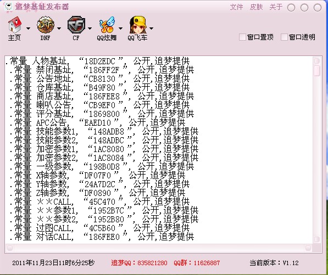Viewport: 328px width, 275px height.
Task: Click the last round window button
Action: tap(318, 8)
